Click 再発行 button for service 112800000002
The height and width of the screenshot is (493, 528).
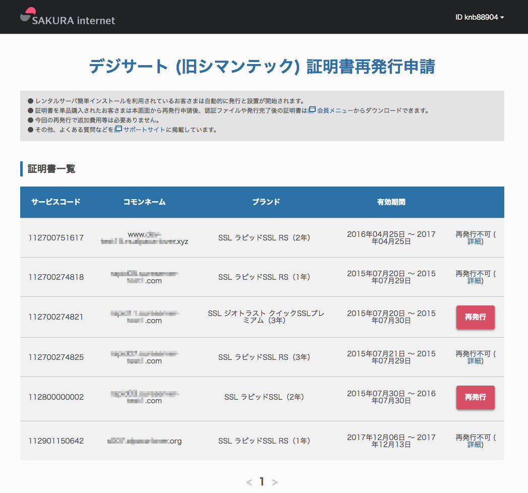[475, 397]
